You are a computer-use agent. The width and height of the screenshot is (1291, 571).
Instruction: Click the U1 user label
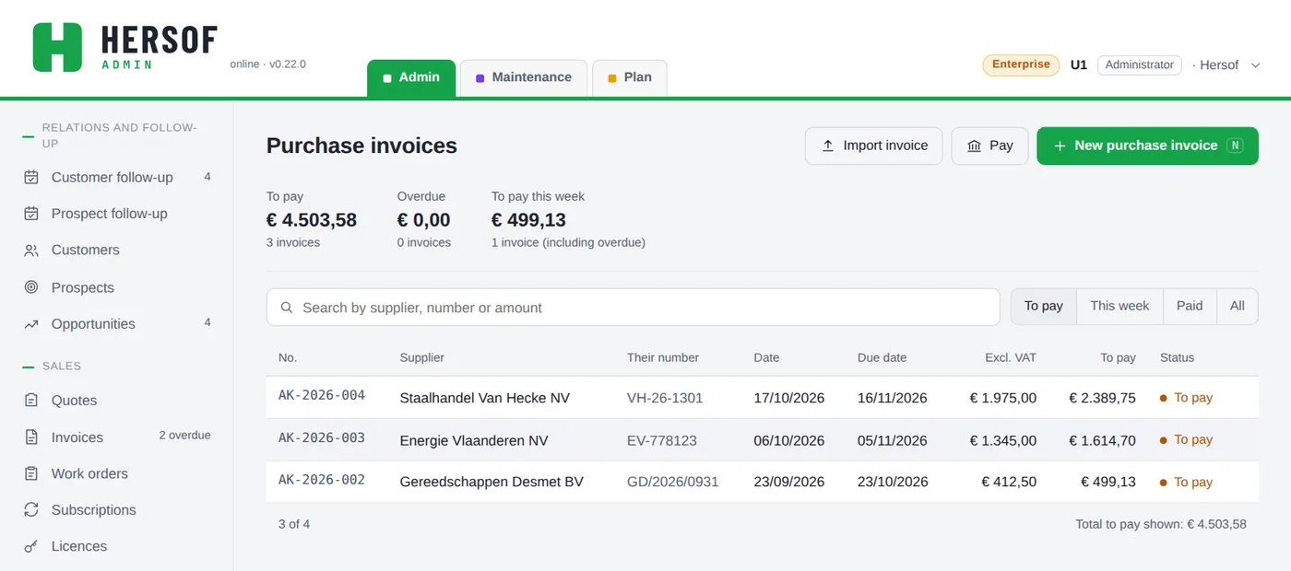(x=1079, y=65)
